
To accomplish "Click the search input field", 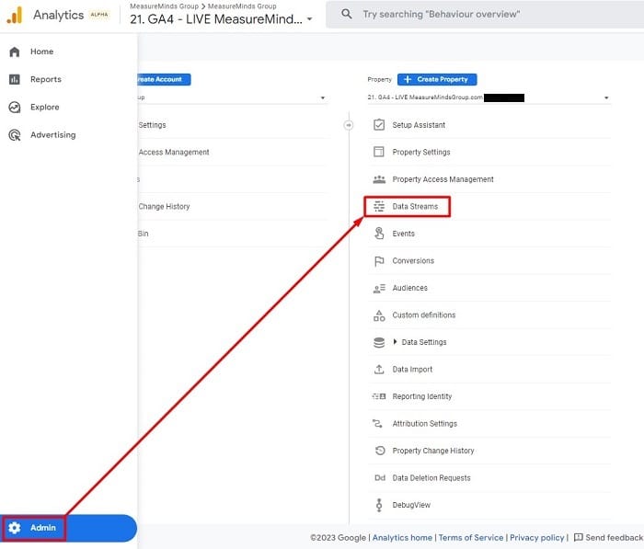I will tap(485, 15).
